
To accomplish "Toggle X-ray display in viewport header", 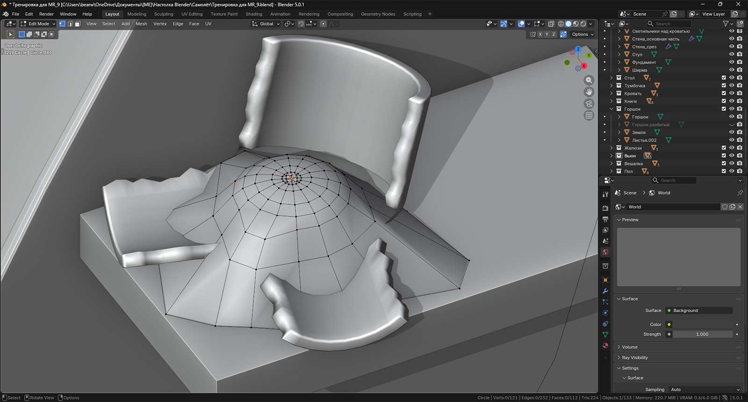I will pos(551,24).
